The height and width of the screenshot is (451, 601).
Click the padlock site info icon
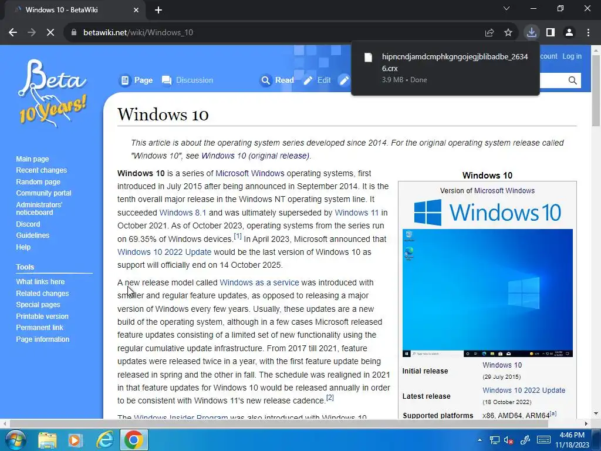coord(73,33)
